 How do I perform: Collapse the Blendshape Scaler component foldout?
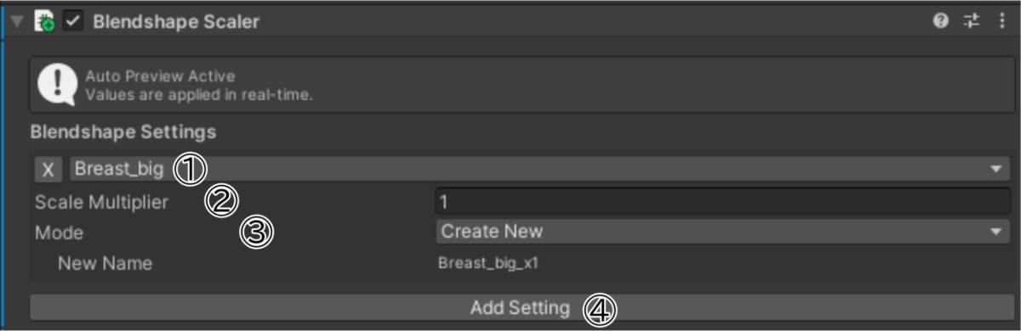pos(17,22)
